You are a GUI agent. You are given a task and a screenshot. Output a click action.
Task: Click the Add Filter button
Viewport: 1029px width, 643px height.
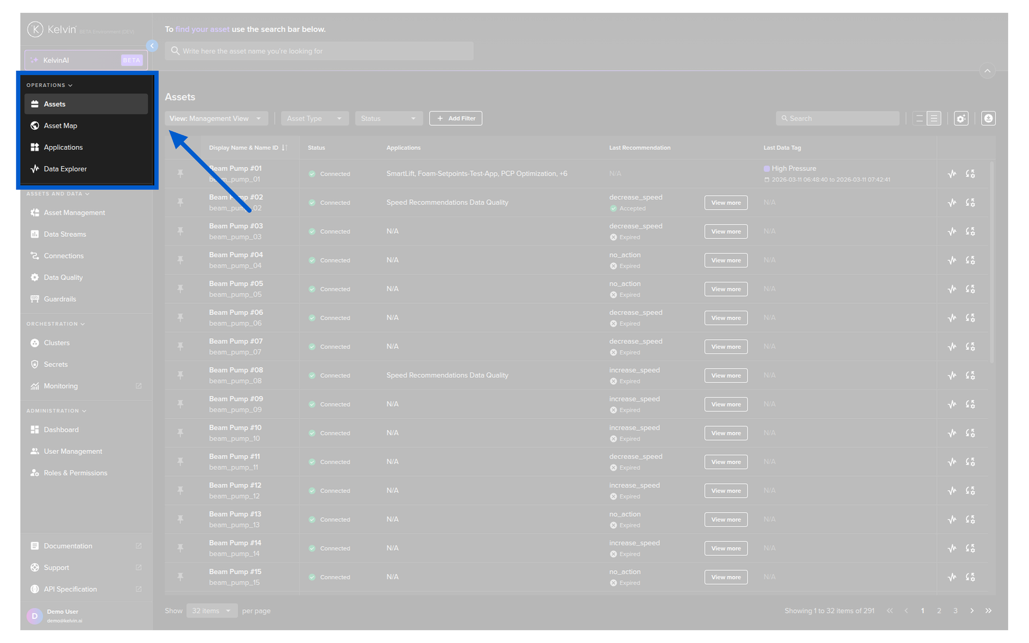[x=456, y=118]
